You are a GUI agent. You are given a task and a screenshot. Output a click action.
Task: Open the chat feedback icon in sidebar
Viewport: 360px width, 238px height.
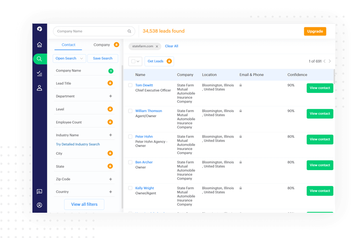[x=40, y=191]
